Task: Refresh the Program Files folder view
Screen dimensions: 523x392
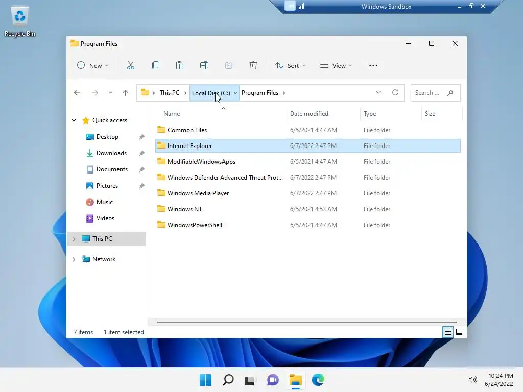Action: (395, 93)
